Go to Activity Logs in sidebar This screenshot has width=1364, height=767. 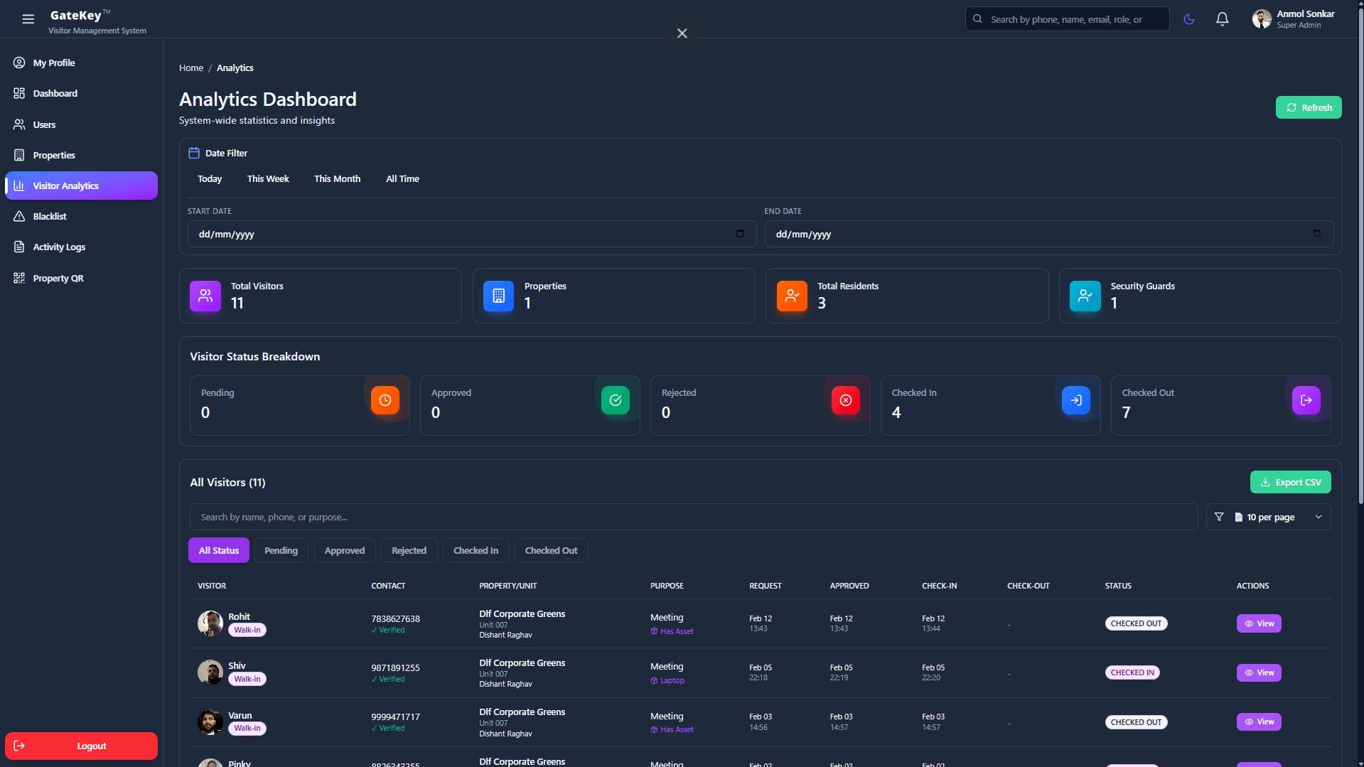point(59,247)
